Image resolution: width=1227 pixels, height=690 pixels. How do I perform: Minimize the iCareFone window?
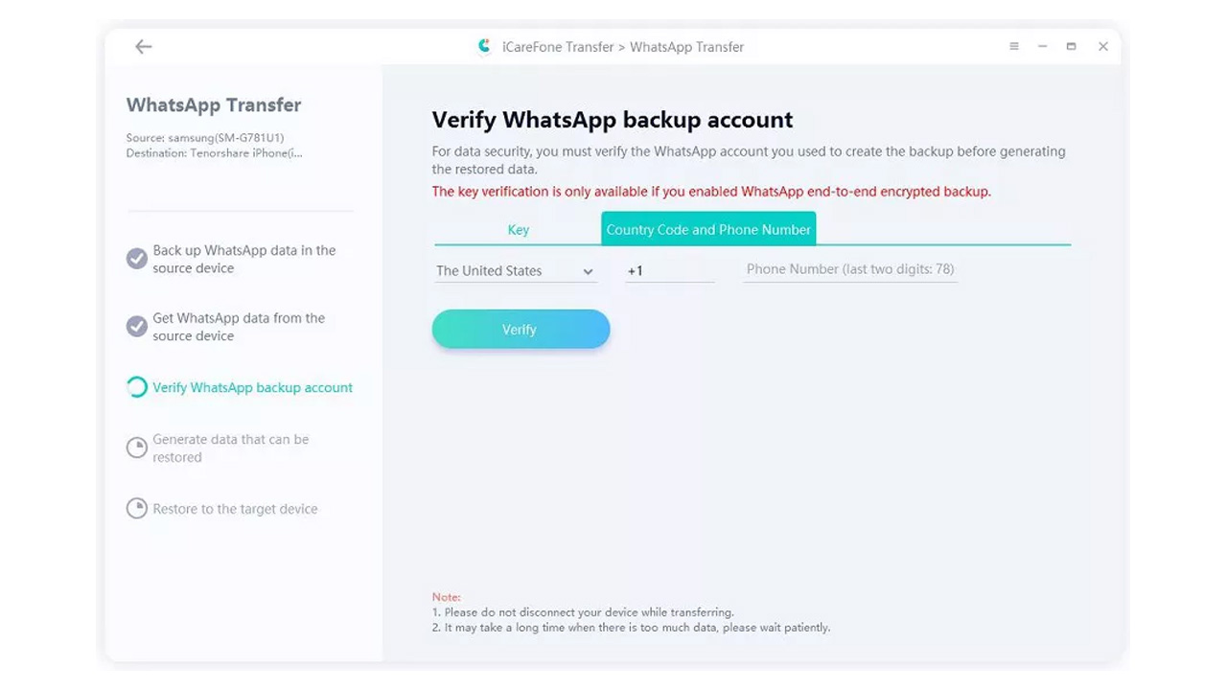(1042, 46)
